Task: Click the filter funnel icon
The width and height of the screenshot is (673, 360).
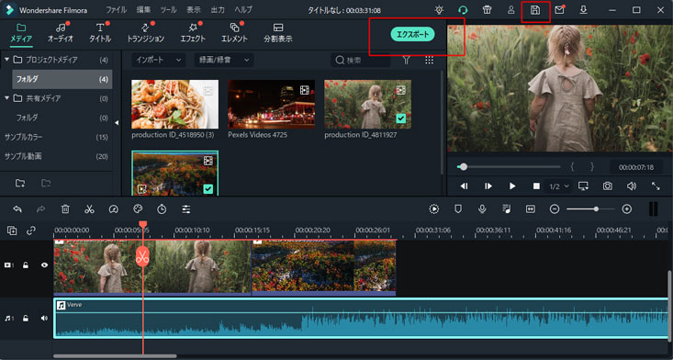Action: pos(406,60)
